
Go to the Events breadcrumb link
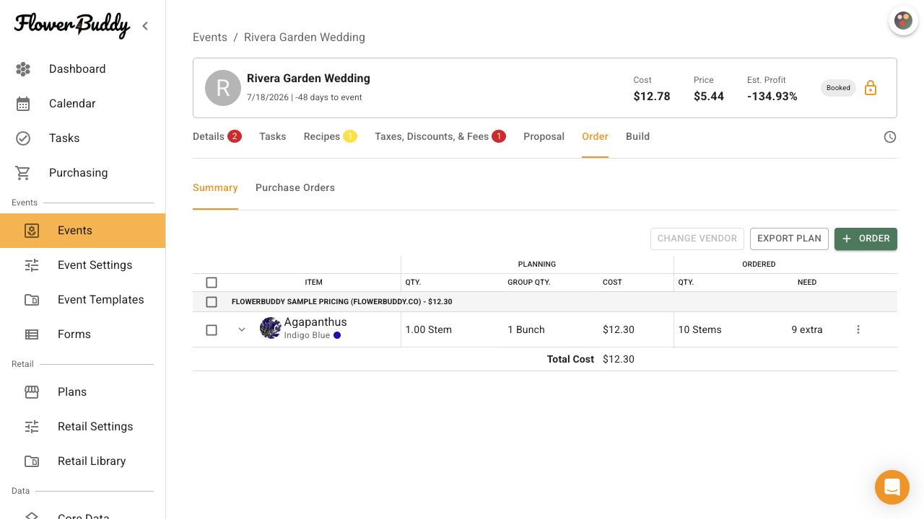point(210,37)
